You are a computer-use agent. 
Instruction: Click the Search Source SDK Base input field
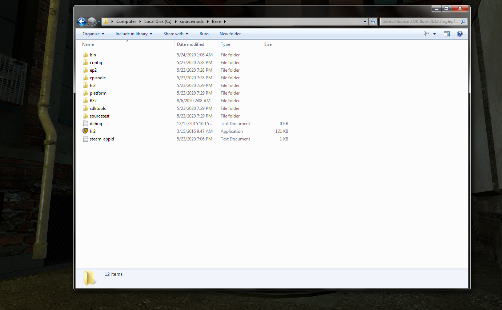tap(421, 21)
